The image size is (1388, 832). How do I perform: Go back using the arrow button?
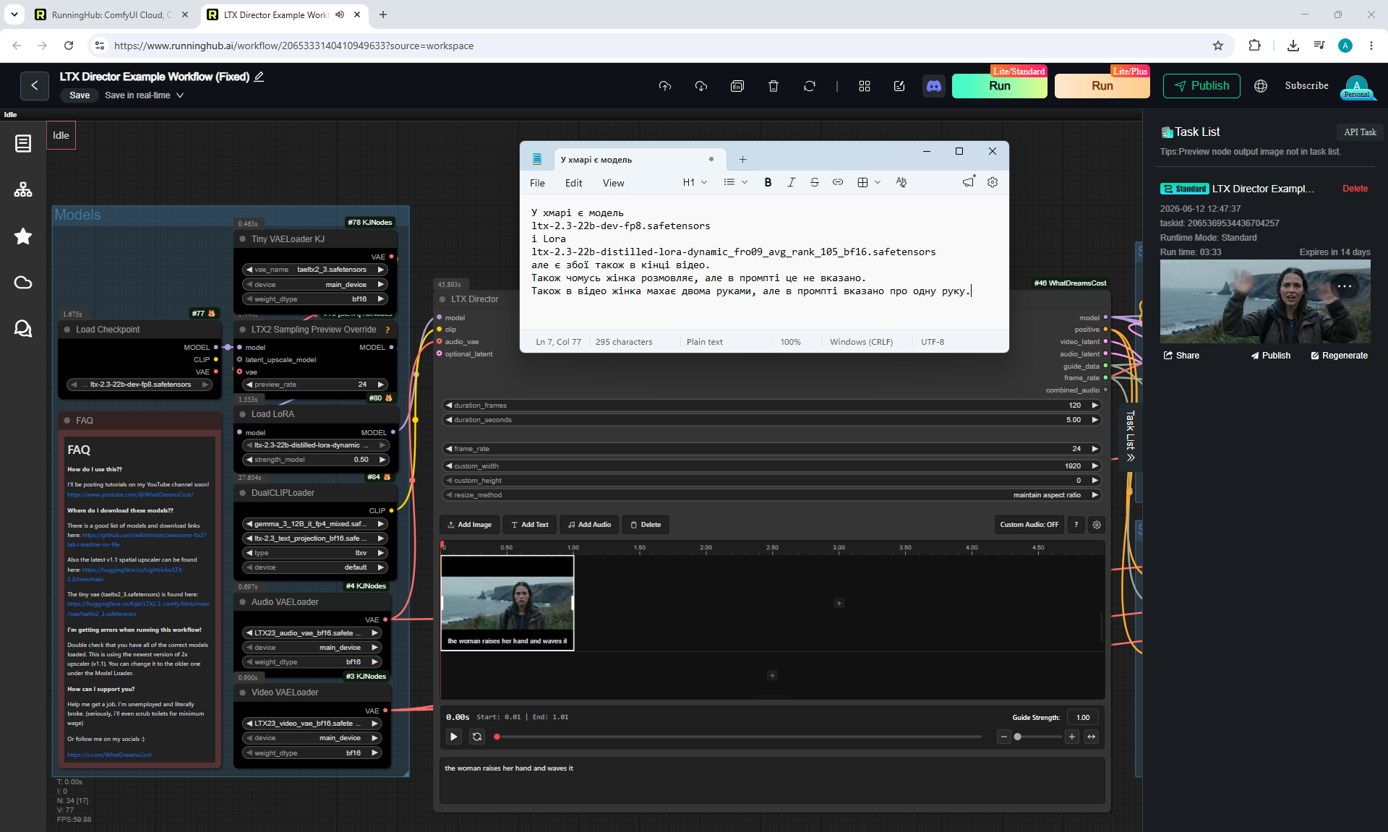[35, 86]
